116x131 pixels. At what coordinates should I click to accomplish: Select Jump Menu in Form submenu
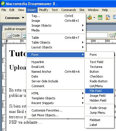tap(99, 113)
